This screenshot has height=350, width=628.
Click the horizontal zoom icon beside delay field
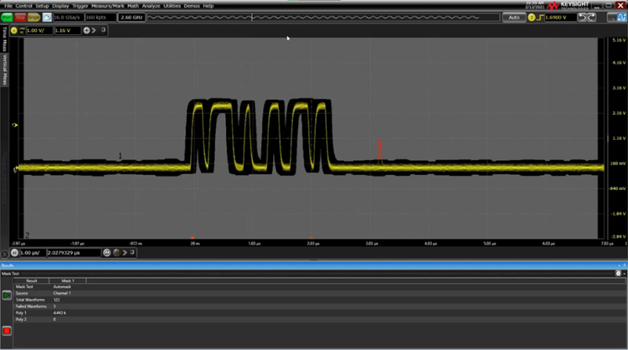[x=107, y=252]
